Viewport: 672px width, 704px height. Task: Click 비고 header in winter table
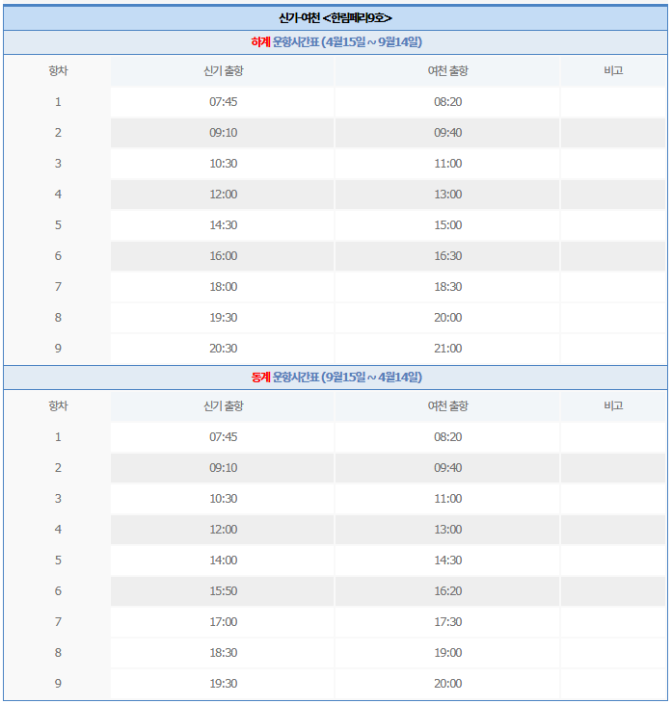coord(613,405)
